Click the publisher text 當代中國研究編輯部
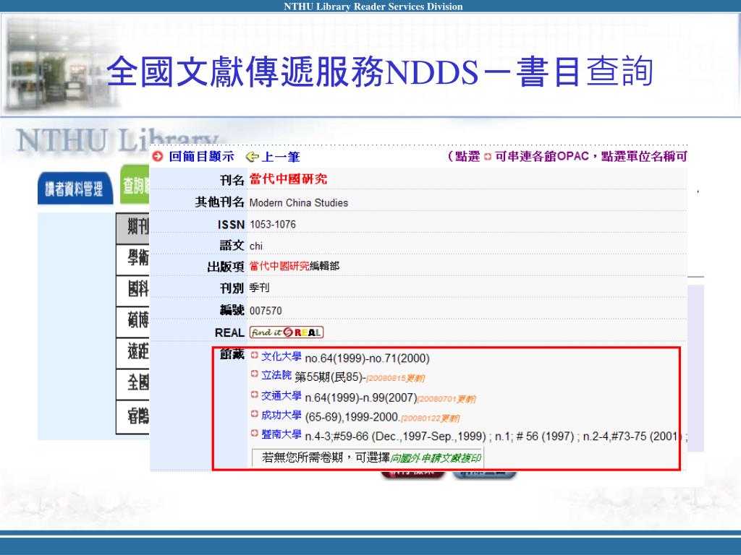Viewport: 741px width, 555px height. coord(295,266)
